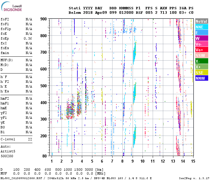Click the foF1p parameter label
210x180 pixels.
(6, 29)
